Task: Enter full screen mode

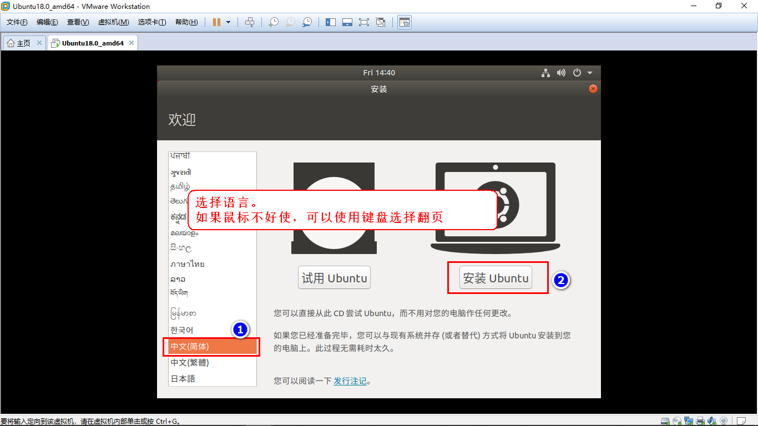Action: pyautogui.click(x=364, y=22)
